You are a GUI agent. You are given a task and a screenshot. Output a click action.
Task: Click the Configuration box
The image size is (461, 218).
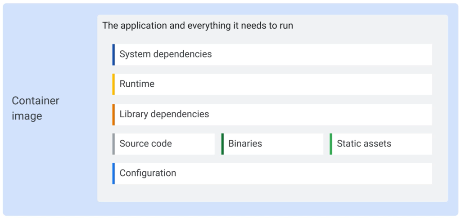(x=272, y=174)
